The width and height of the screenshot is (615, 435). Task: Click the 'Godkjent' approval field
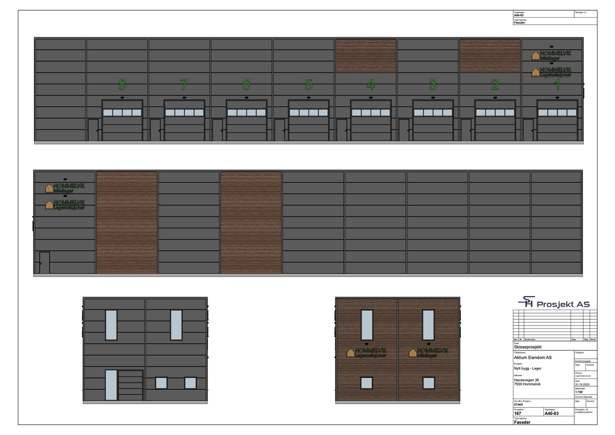[x=586, y=355]
